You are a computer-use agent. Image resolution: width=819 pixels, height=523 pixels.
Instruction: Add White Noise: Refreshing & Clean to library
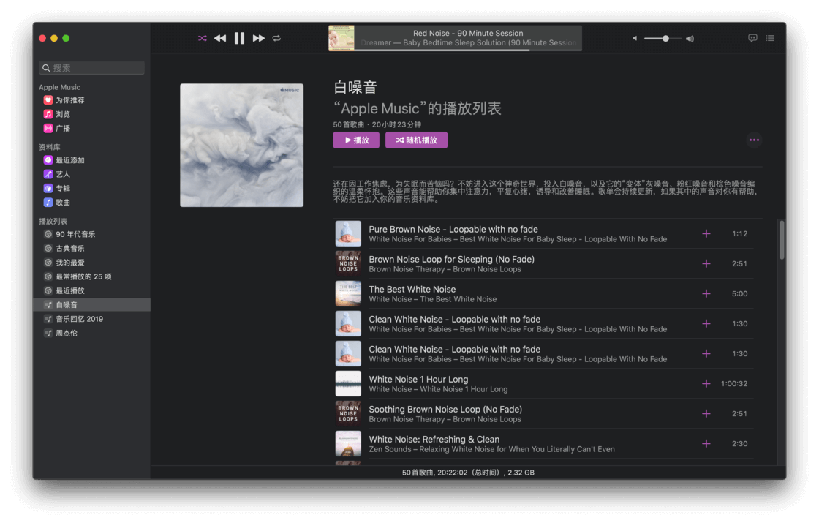pyautogui.click(x=706, y=444)
